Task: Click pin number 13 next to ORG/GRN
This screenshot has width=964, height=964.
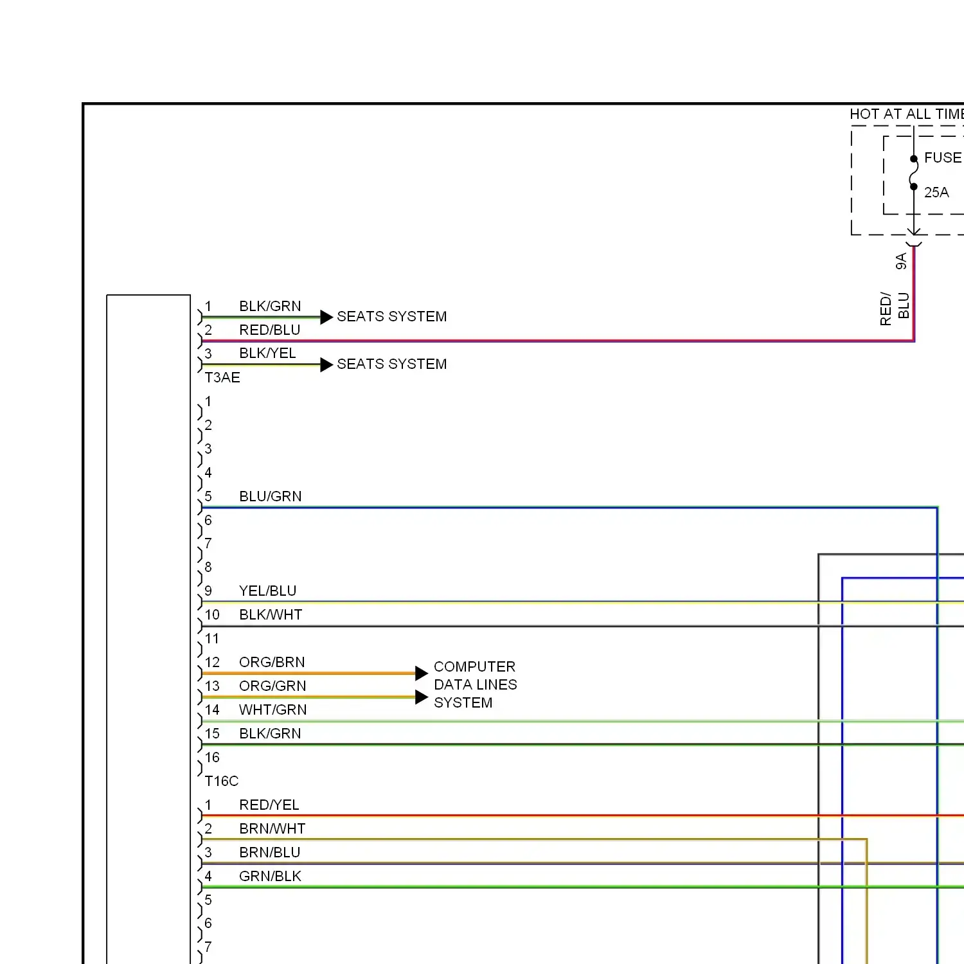Action: point(212,686)
